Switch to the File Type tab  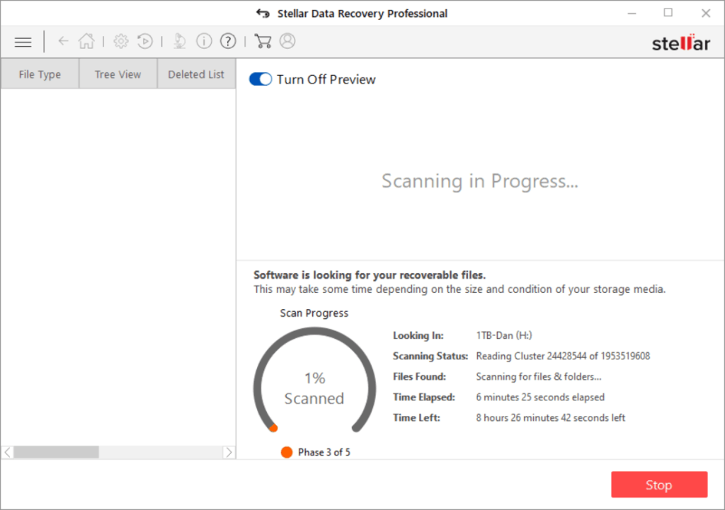[x=40, y=74]
